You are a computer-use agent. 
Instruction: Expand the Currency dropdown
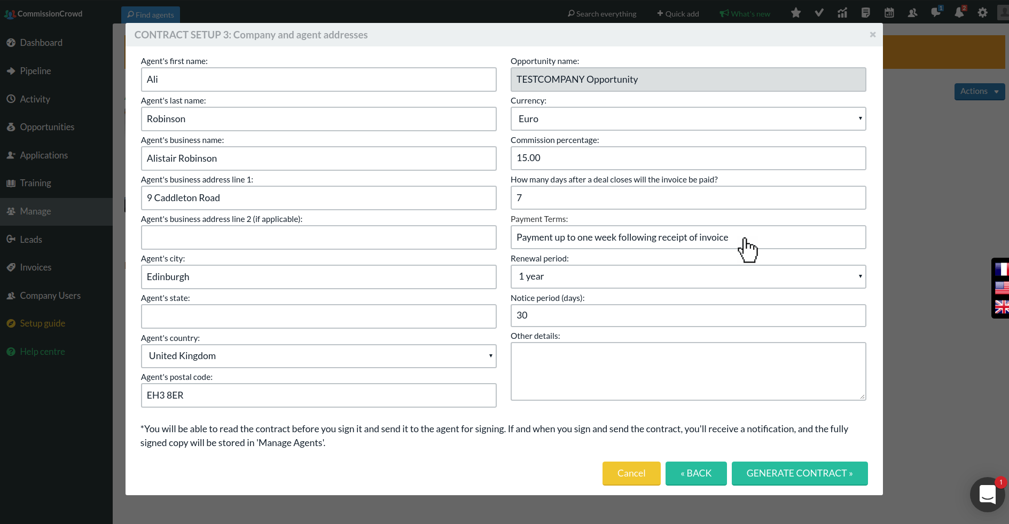pyautogui.click(x=688, y=119)
